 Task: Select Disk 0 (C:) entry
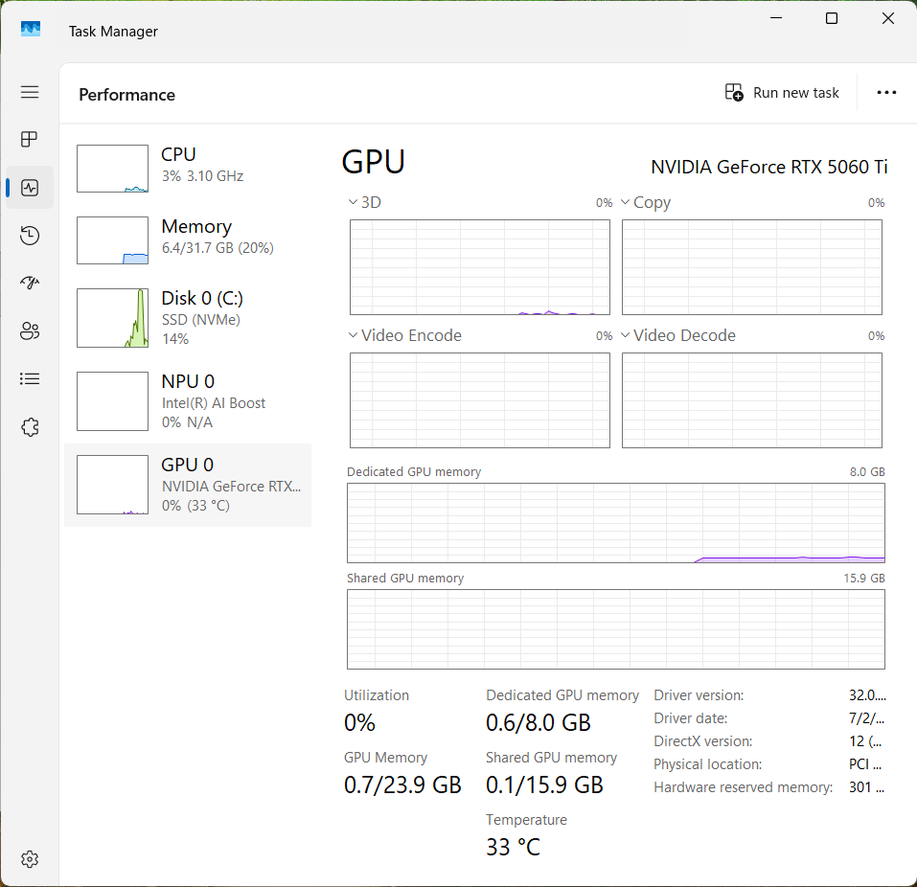[x=188, y=318]
